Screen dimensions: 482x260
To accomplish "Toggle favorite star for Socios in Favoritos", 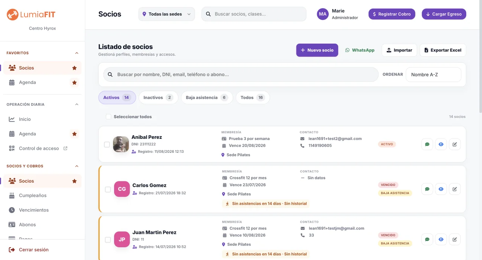I will (74, 68).
